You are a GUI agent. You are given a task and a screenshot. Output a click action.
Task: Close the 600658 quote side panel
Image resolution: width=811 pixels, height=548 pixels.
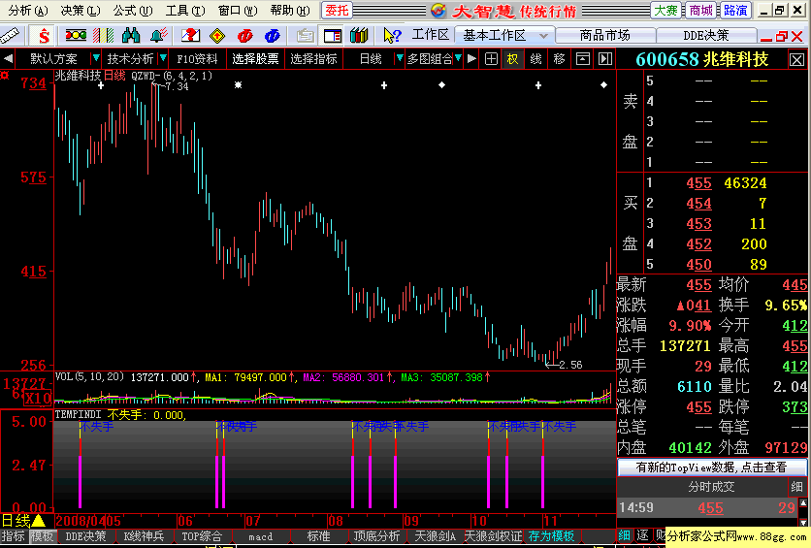797,60
